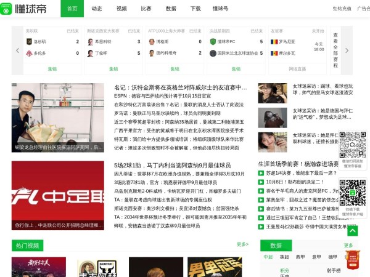
Task: Open first 女球迷采访 thumbnail with glasses girl
Action: pyautogui.click(x=273, y=94)
